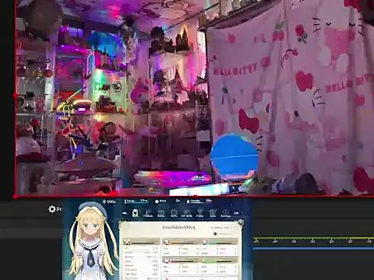
Task: Click the bottom-middle red handle of preview source
Action: (x=195, y=197)
